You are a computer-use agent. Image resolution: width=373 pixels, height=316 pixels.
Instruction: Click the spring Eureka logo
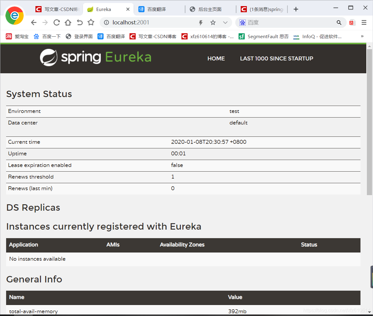(96, 57)
